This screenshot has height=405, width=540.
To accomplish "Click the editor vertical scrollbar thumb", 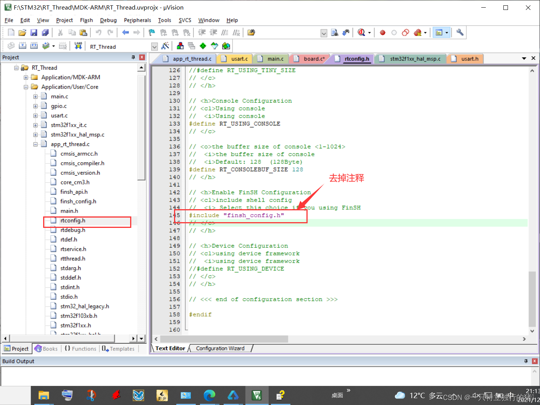I will pos(532,299).
